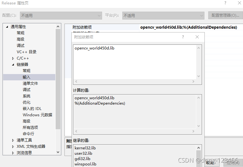
Task: Collapse the 通用属性 tree node
Action: tap(7, 27)
